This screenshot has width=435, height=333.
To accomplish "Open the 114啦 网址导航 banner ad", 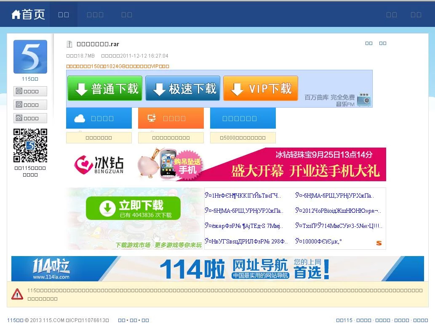I will (x=218, y=268).
